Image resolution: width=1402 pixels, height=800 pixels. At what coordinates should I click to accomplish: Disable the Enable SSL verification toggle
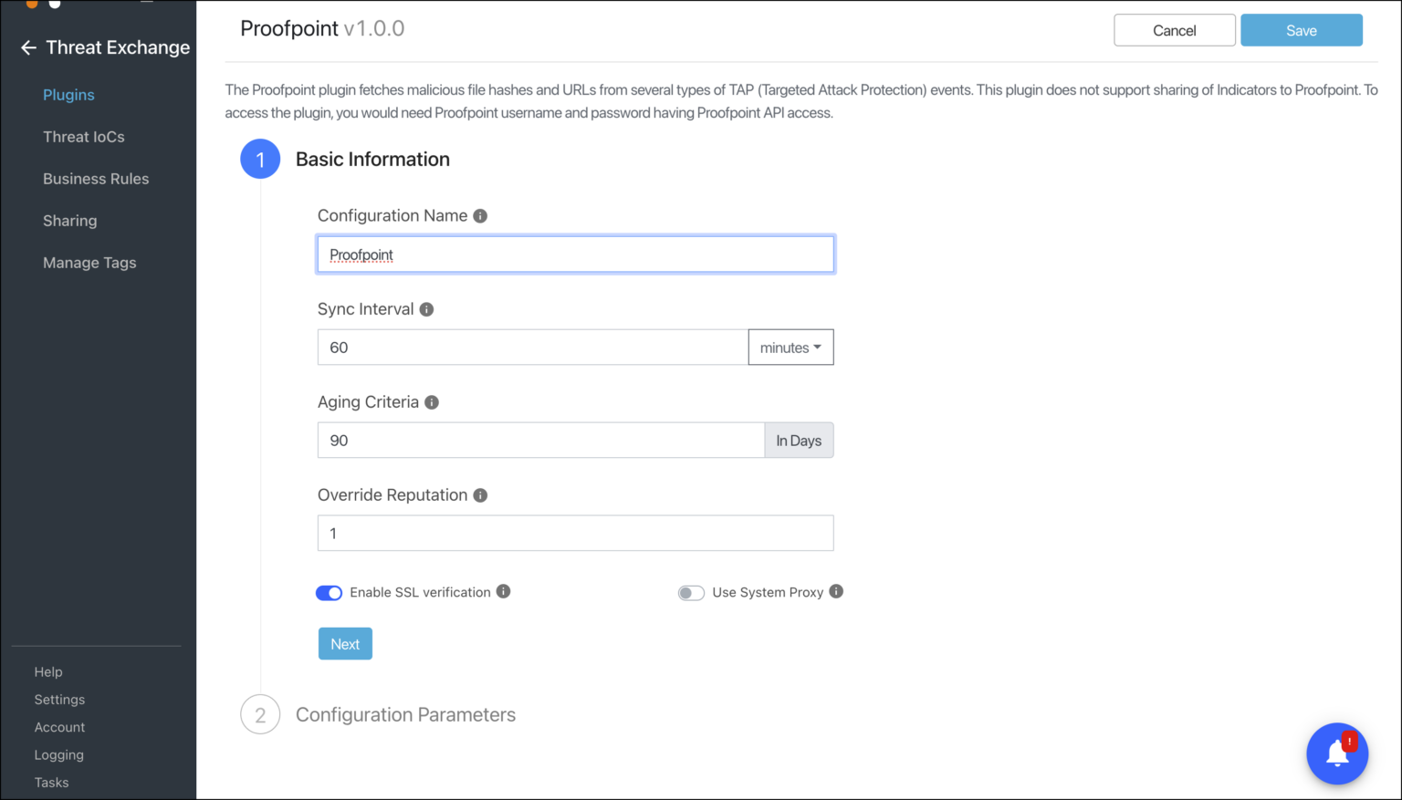tap(329, 592)
